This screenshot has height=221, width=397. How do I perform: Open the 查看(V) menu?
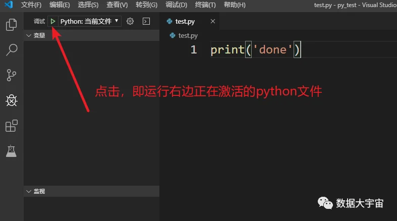[117, 5]
